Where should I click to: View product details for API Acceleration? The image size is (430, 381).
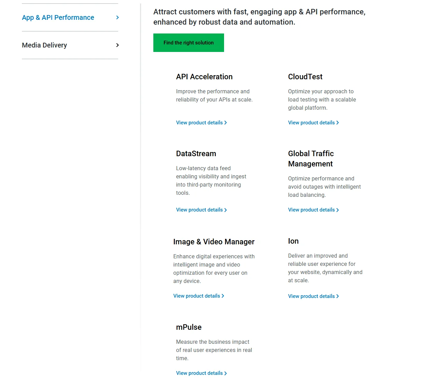[x=202, y=123]
